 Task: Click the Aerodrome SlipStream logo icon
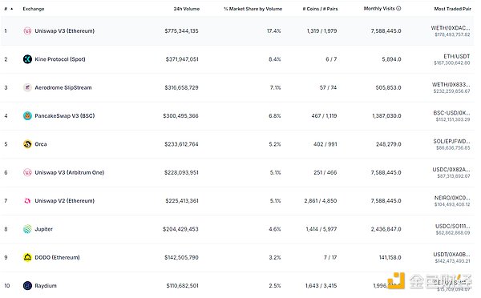[x=27, y=87]
